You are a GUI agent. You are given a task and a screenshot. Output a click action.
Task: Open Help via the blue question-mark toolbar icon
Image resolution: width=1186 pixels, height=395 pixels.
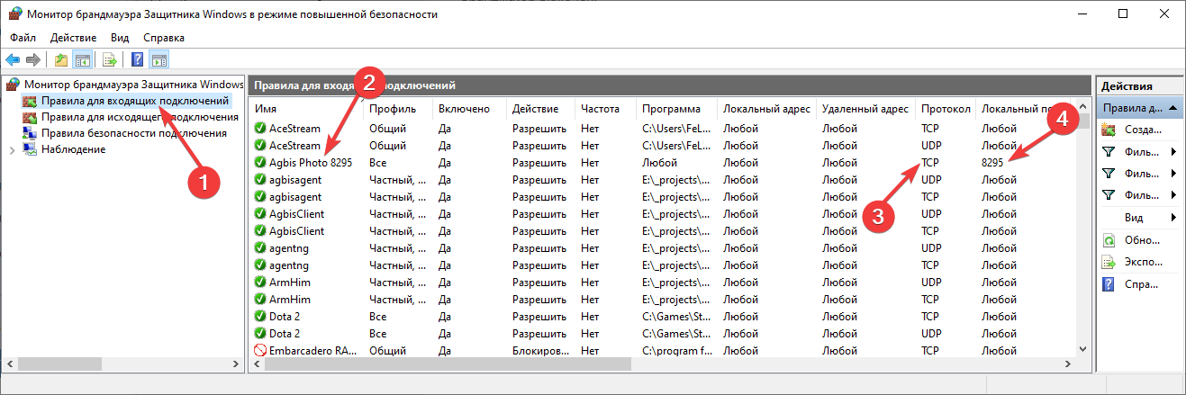[138, 60]
